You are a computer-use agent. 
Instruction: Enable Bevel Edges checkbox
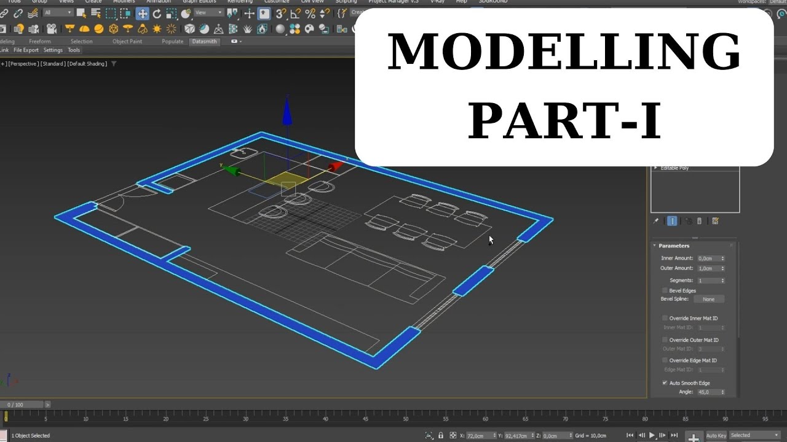coord(665,290)
